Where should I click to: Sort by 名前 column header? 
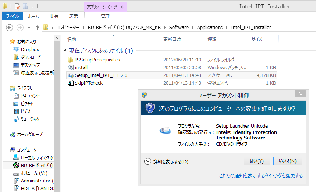pyautogui.click(x=113, y=39)
